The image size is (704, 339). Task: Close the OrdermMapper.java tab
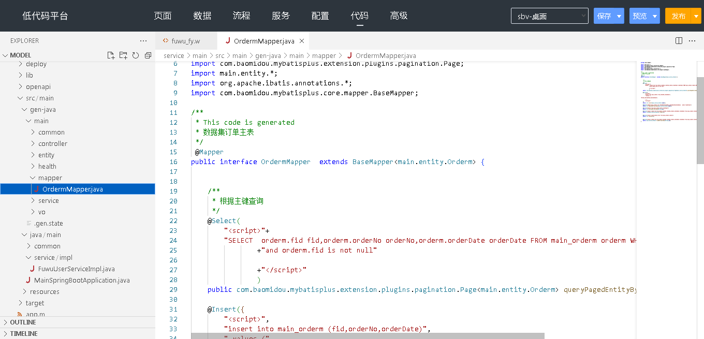click(302, 41)
